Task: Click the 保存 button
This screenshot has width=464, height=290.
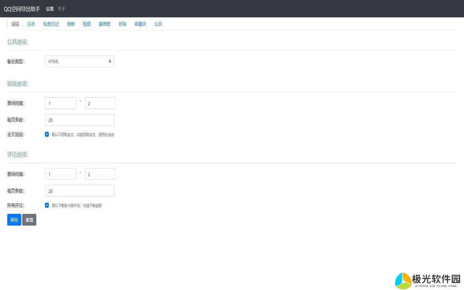Action: (x=14, y=220)
